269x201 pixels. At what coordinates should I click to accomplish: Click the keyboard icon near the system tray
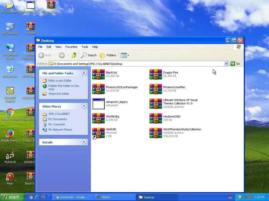click(x=230, y=197)
